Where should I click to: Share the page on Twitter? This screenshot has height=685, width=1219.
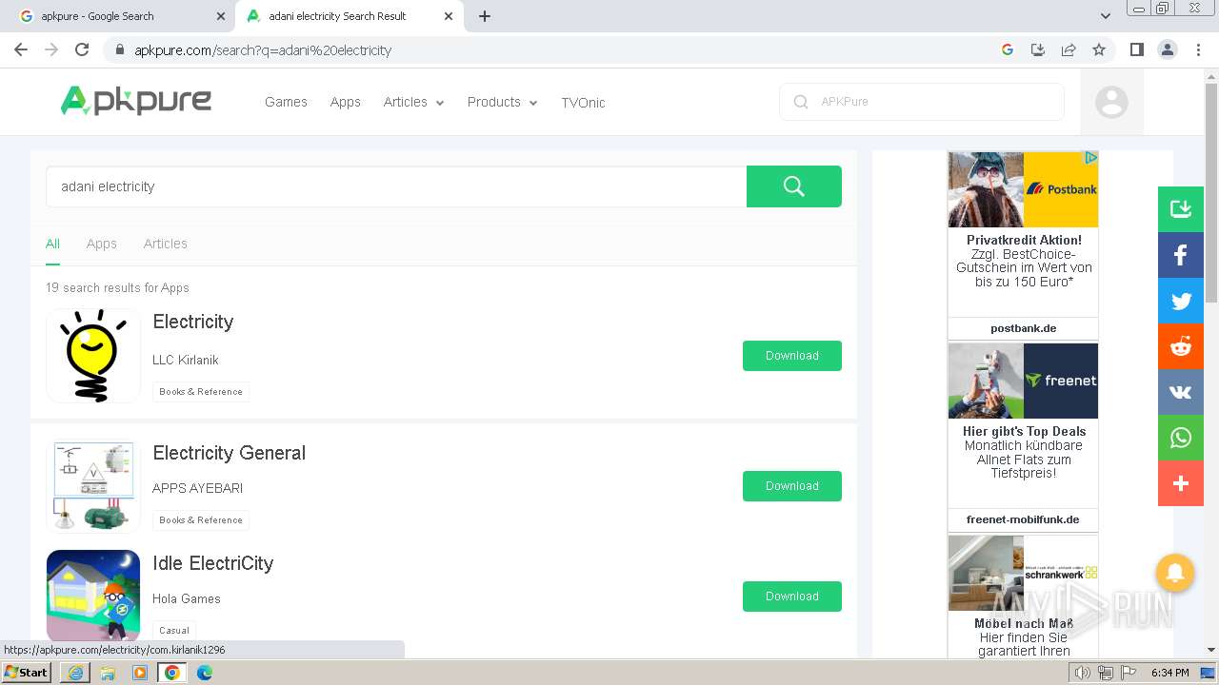click(x=1181, y=301)
